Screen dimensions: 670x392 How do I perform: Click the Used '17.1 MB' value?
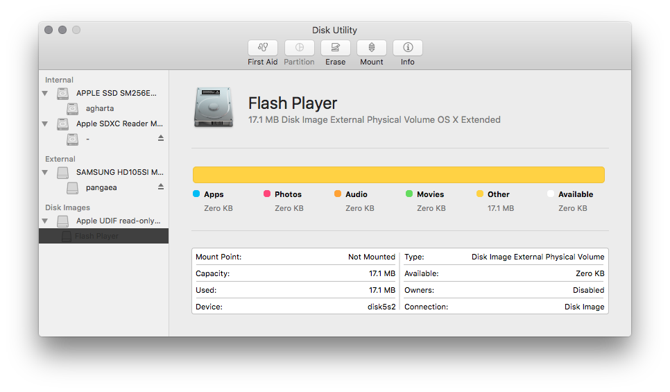(382, 290)
